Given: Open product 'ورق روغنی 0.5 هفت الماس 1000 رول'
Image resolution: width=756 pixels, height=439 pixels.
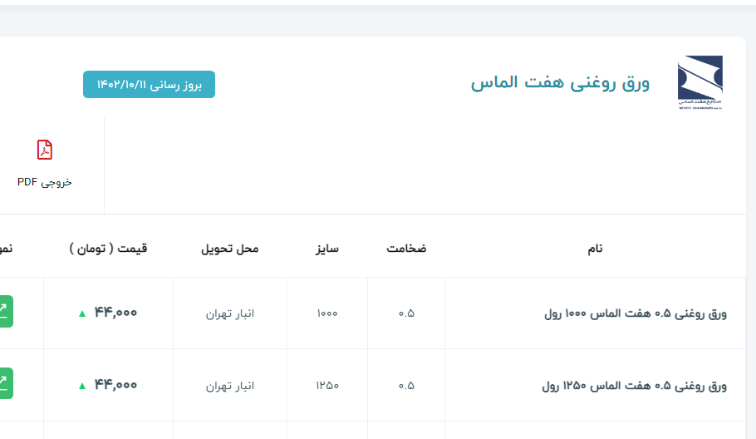Looking at the screenshot, I should [x=635, y=313].
